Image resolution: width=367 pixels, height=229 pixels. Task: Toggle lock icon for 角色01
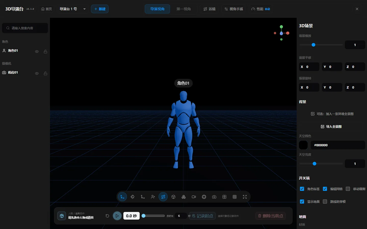tap(45, 52)
